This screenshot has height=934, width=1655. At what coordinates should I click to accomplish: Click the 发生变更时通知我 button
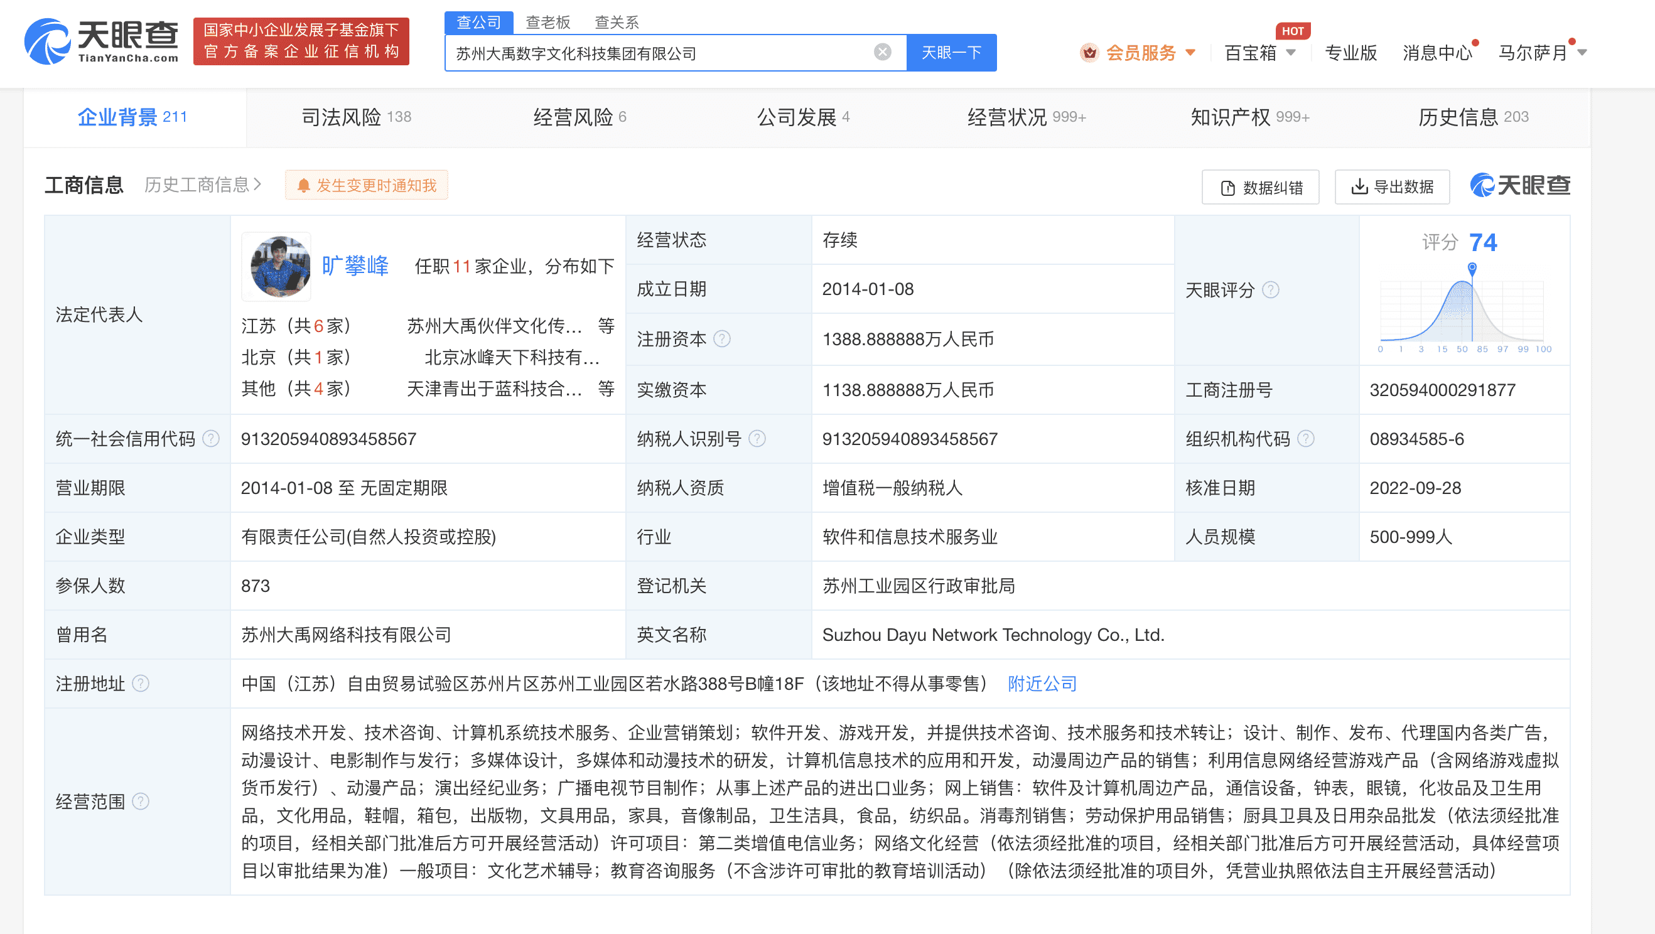[x=366, y=186]
